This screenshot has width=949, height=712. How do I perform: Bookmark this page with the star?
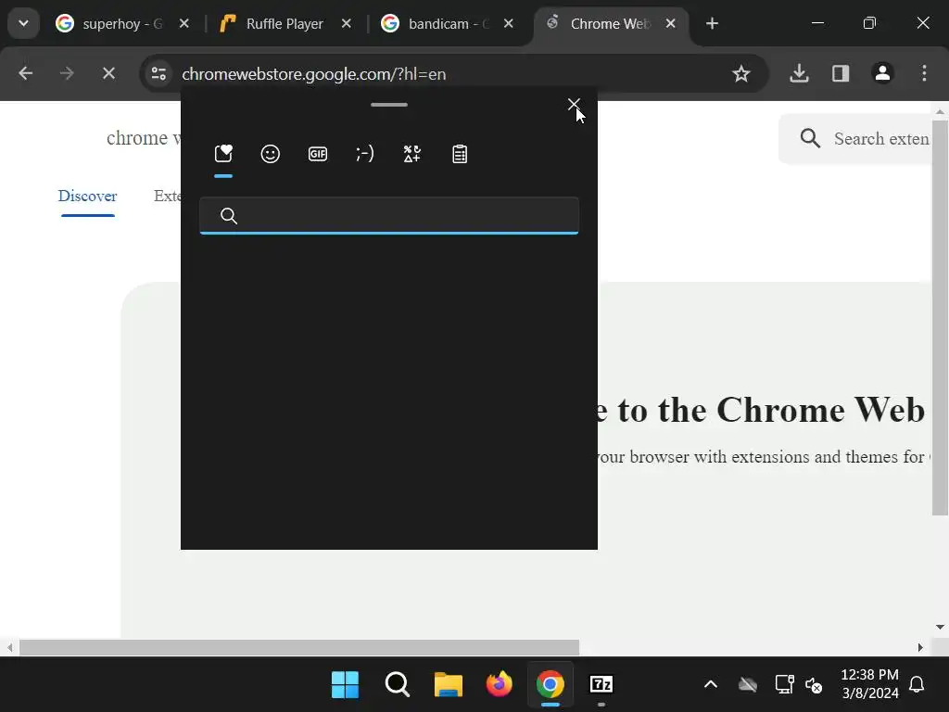740,74
